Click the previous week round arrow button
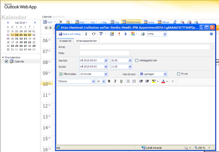 [46, 28]
